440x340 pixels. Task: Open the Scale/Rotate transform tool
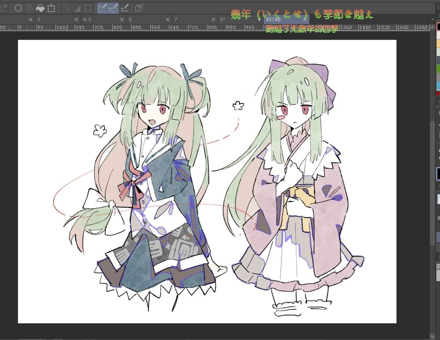point(51,8)
